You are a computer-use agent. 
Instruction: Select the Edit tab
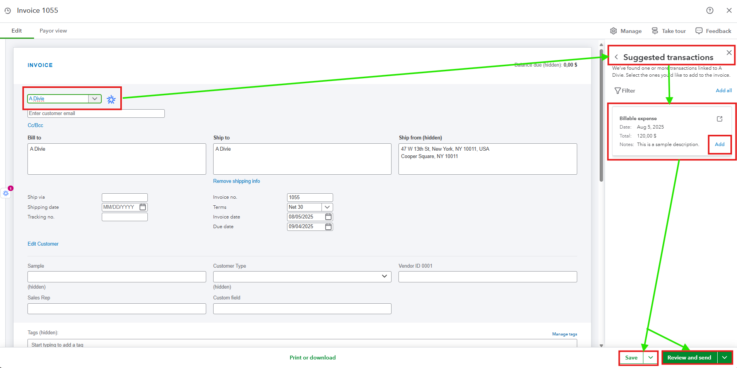coord(17,31)
